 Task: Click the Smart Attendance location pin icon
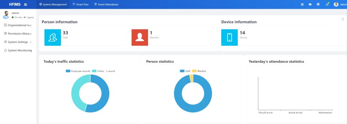pyautogui.click(x=95, y=4)
